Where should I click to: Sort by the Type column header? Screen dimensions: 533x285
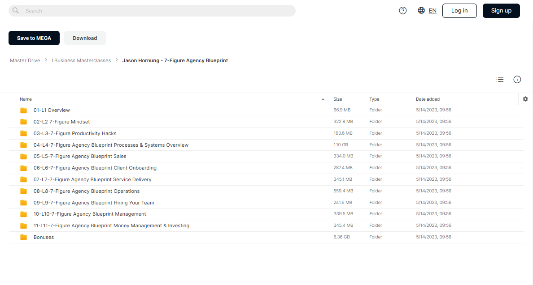(374, 99)
